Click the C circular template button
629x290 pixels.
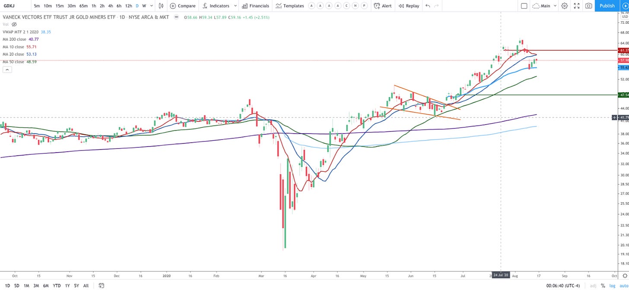pos(346,6)
